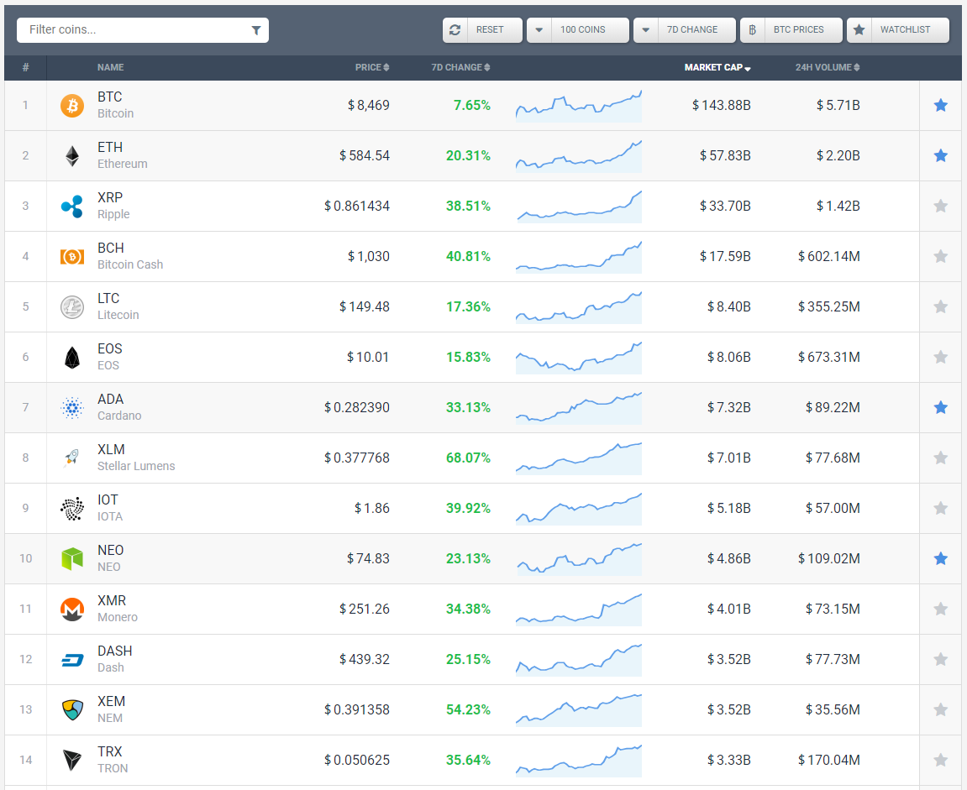967x790 pixels.
Task: Click IOTA price $1.86
Action: click(x=372, y=509)
